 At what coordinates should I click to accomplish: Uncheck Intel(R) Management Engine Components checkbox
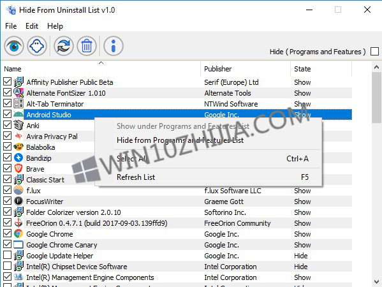(7, 277)
